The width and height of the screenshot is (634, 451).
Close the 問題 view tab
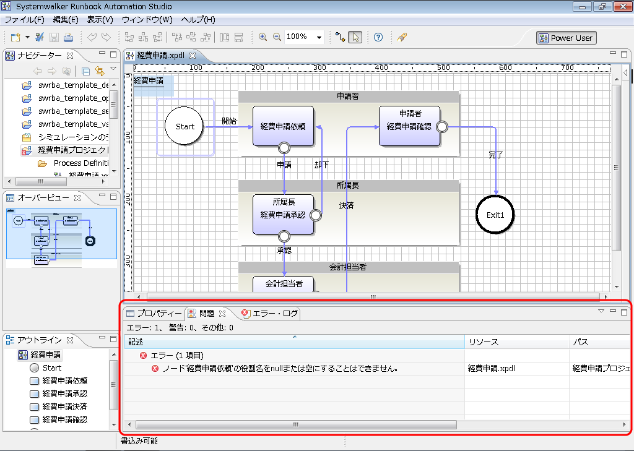[x=222, y=313]
